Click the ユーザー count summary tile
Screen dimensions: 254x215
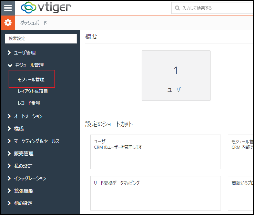pyautogui.click(x=176, y=76)
